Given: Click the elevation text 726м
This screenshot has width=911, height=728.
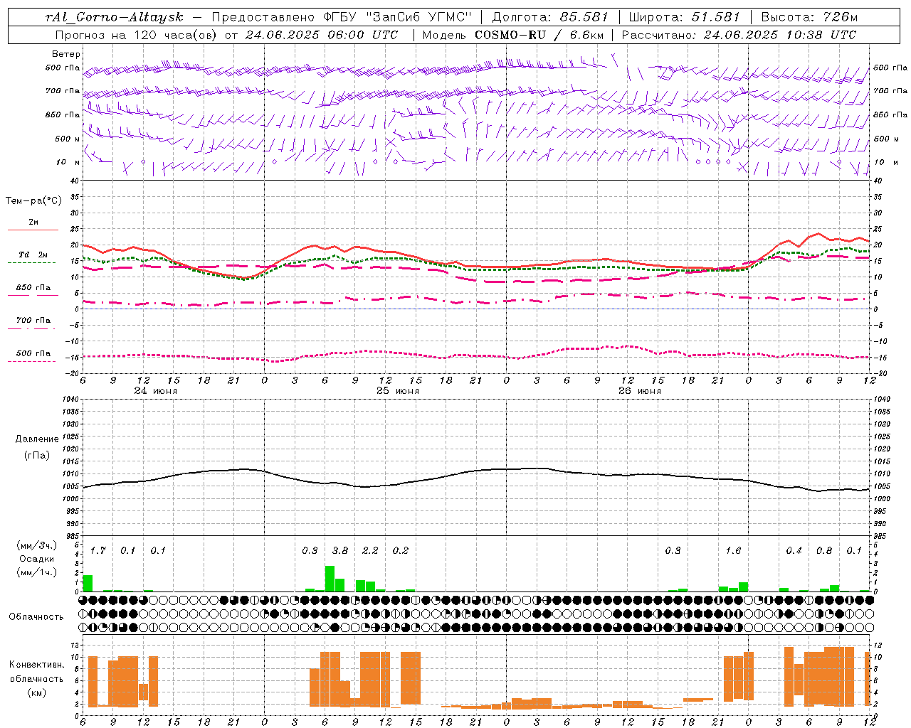Looking at the screenshot, I should 839,17.
